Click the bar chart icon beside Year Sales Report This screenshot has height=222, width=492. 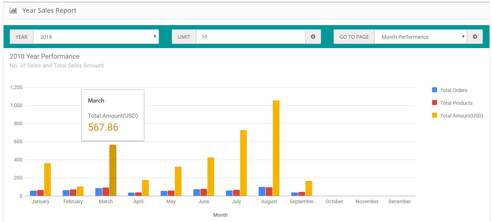tap(13, 11)
